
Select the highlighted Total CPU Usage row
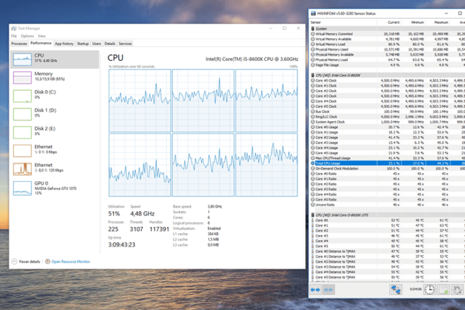(387, 163)
